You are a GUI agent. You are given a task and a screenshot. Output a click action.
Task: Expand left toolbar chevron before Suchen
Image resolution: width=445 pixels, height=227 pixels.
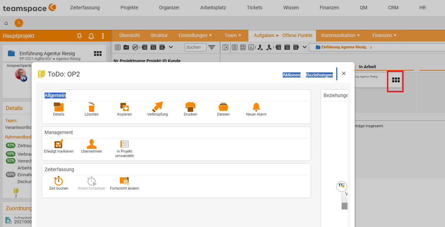[x=171, y=47]
